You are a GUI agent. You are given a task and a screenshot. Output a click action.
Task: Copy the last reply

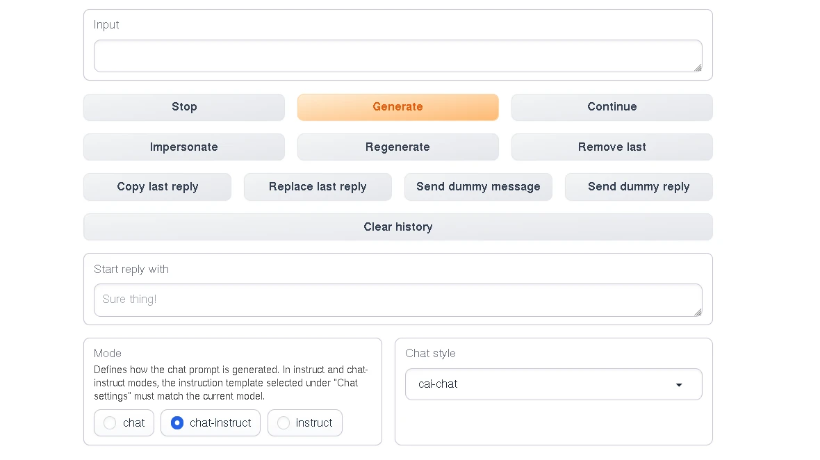click(x=157, y=187)
